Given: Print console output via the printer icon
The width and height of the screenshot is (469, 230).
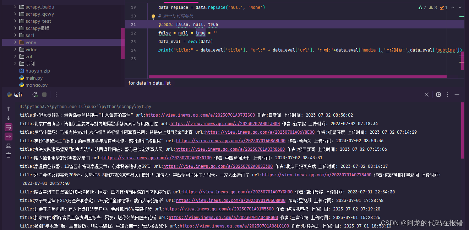Looking at the screenshot, I should 8,145.
